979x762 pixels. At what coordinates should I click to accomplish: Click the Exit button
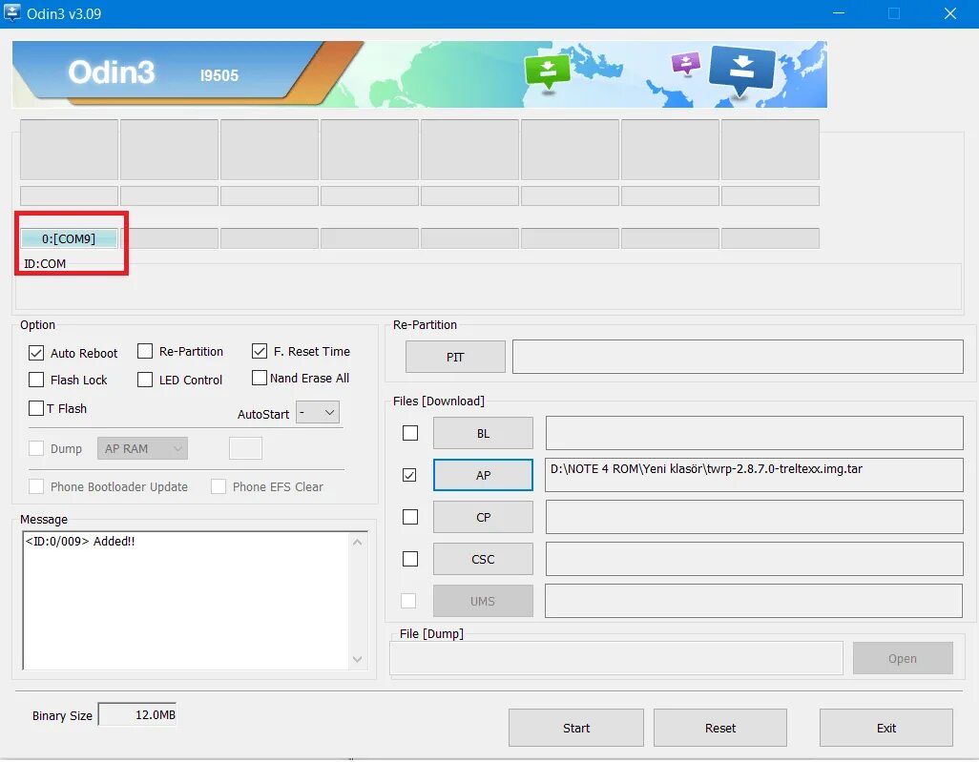tap(886, 729)
